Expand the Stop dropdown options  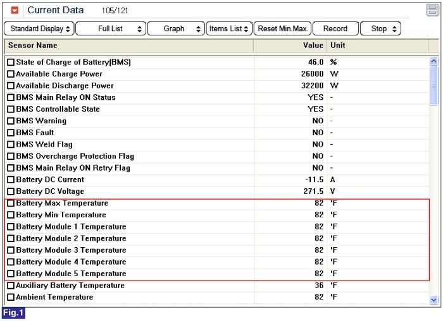(x=380, y=28)
